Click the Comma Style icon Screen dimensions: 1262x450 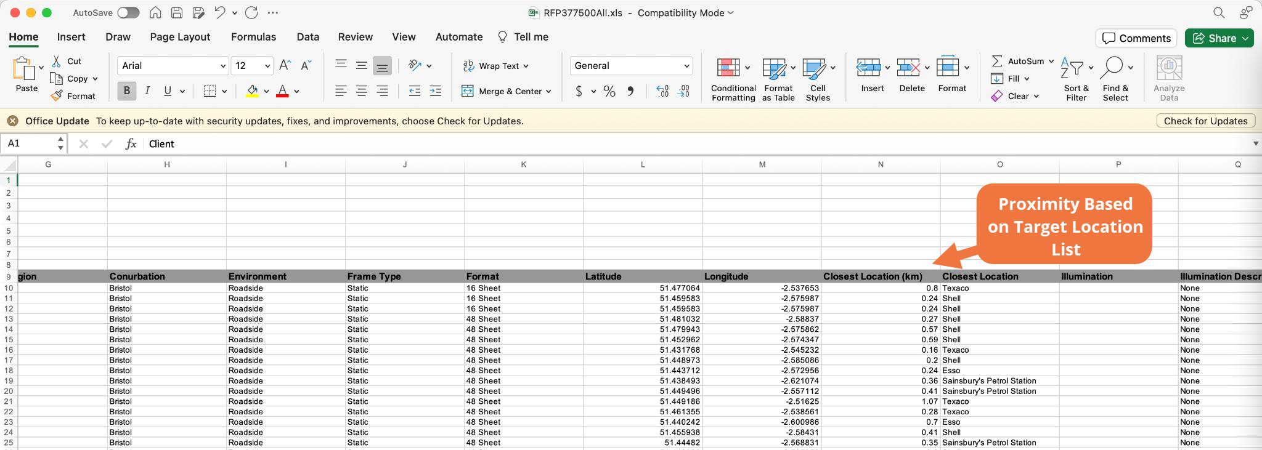pyautogui.click(x=630, y=91)
